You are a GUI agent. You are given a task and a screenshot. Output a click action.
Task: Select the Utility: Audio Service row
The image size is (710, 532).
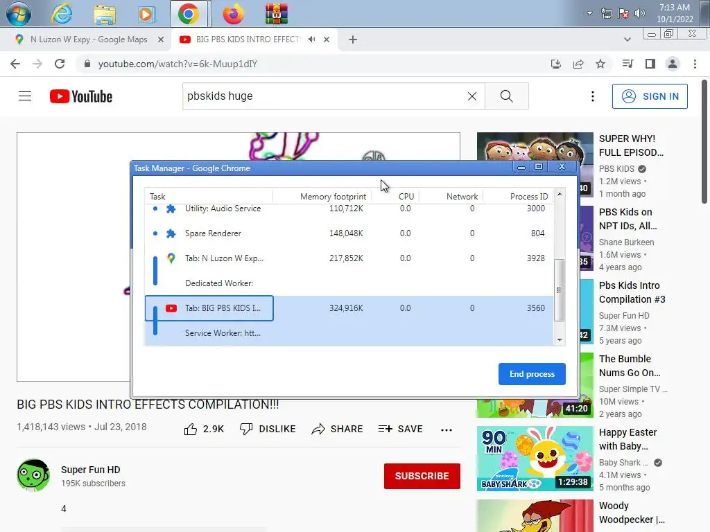point(349,209)
